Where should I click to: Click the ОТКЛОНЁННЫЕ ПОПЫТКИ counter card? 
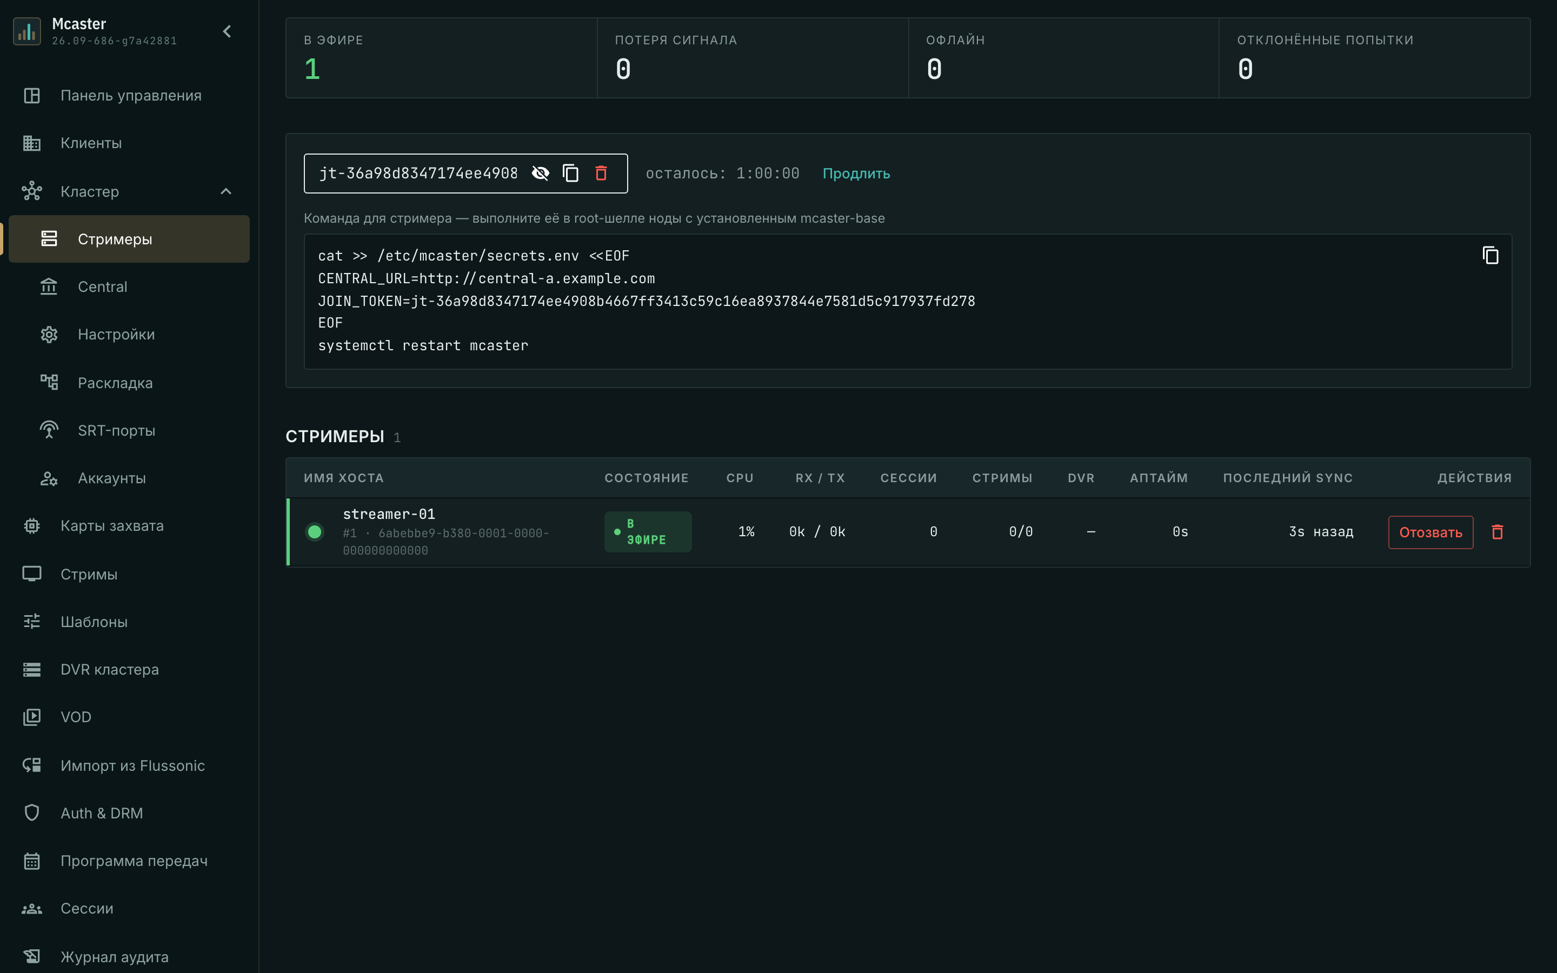(1374, 58)
